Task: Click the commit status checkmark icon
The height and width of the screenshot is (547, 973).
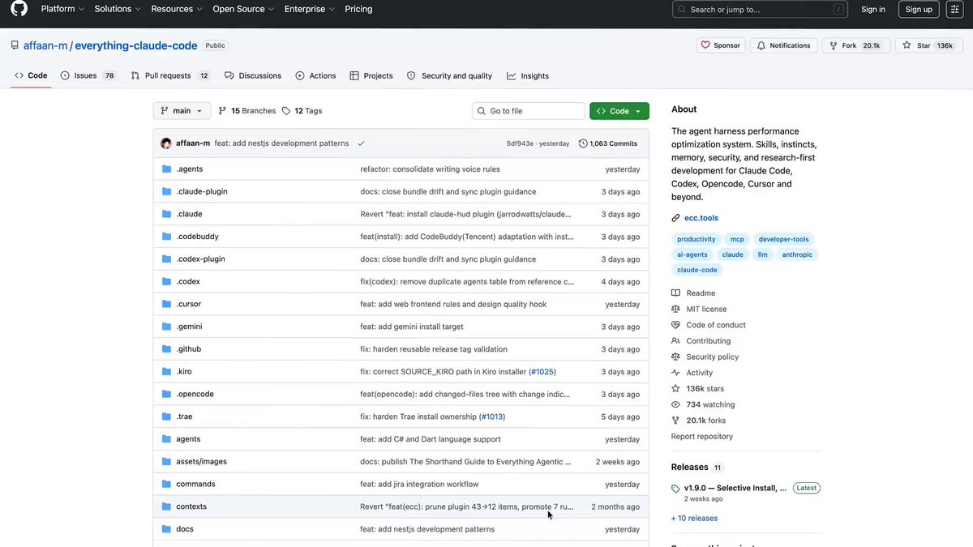Action: click(361, 143)
